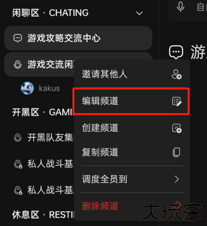Viewport: 207px width, 226px height.
Task: Choose 编辑频道 from context menu
Action: pyautogui.click(x=131, y=101)
